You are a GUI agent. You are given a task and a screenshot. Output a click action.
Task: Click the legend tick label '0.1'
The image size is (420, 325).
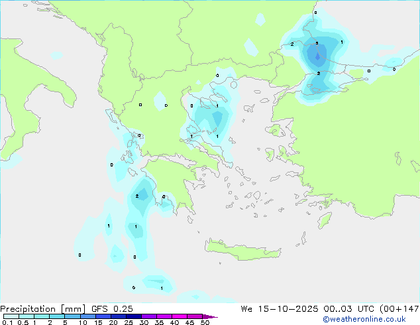tap(7, 322)
